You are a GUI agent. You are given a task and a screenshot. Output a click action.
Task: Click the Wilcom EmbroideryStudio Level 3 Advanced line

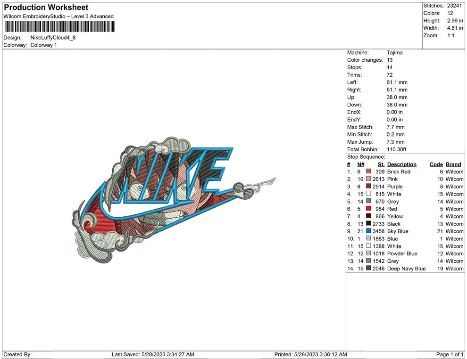tap(58, 16)
